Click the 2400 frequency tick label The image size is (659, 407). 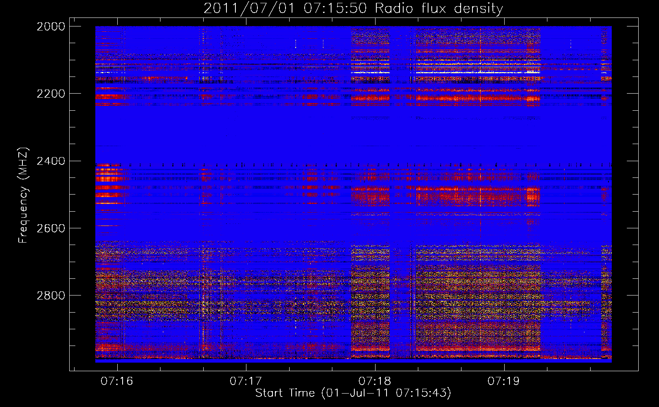click(51, 161)
